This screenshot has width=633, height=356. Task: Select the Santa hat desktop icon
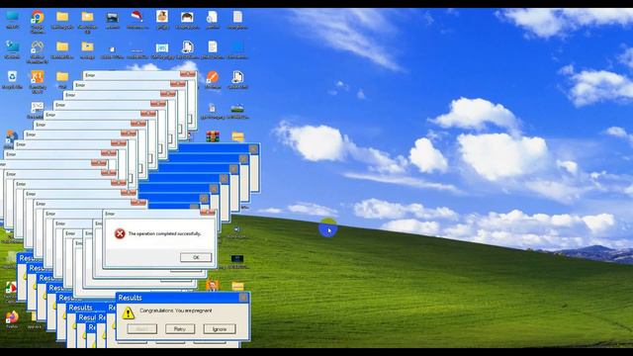pyautogui.click(x=137, y=17)
